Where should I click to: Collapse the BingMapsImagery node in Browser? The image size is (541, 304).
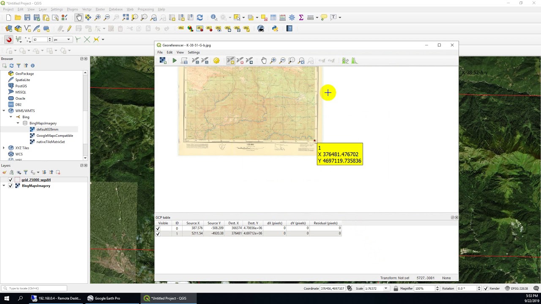coord(18,123)
